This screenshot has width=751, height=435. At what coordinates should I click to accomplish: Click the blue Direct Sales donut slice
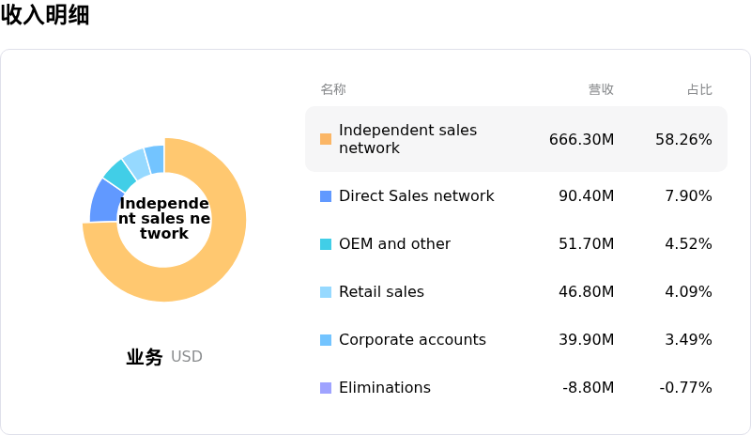tap(104, 200)
